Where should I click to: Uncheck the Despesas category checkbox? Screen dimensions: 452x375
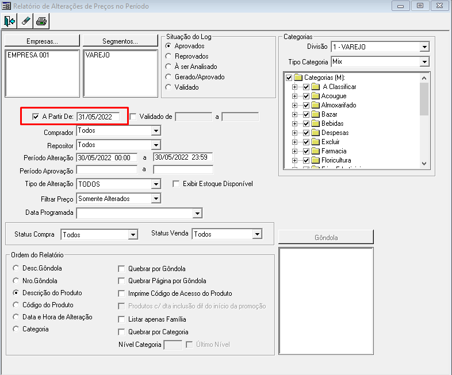click(x=306, y=133)
